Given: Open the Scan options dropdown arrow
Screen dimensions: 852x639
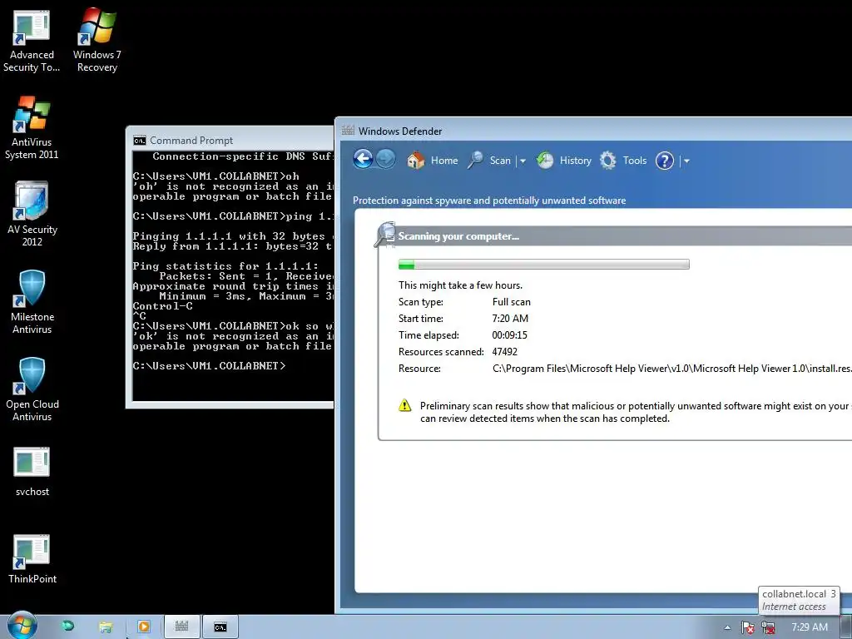Looking at the screenshot, I should coord(523,161).
